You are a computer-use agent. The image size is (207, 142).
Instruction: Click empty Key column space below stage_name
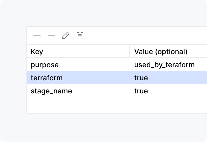(x=77, y=105)
